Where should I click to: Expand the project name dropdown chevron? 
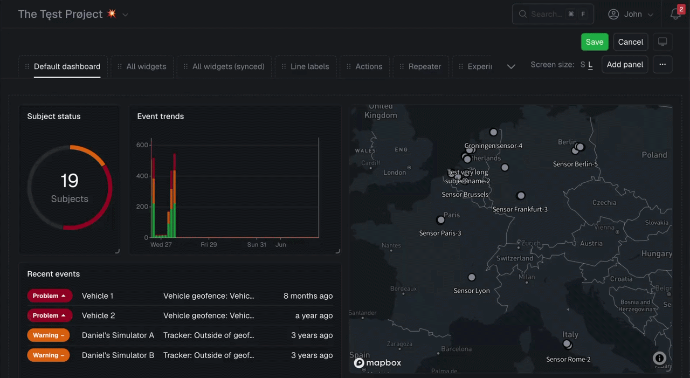[125, 15]
